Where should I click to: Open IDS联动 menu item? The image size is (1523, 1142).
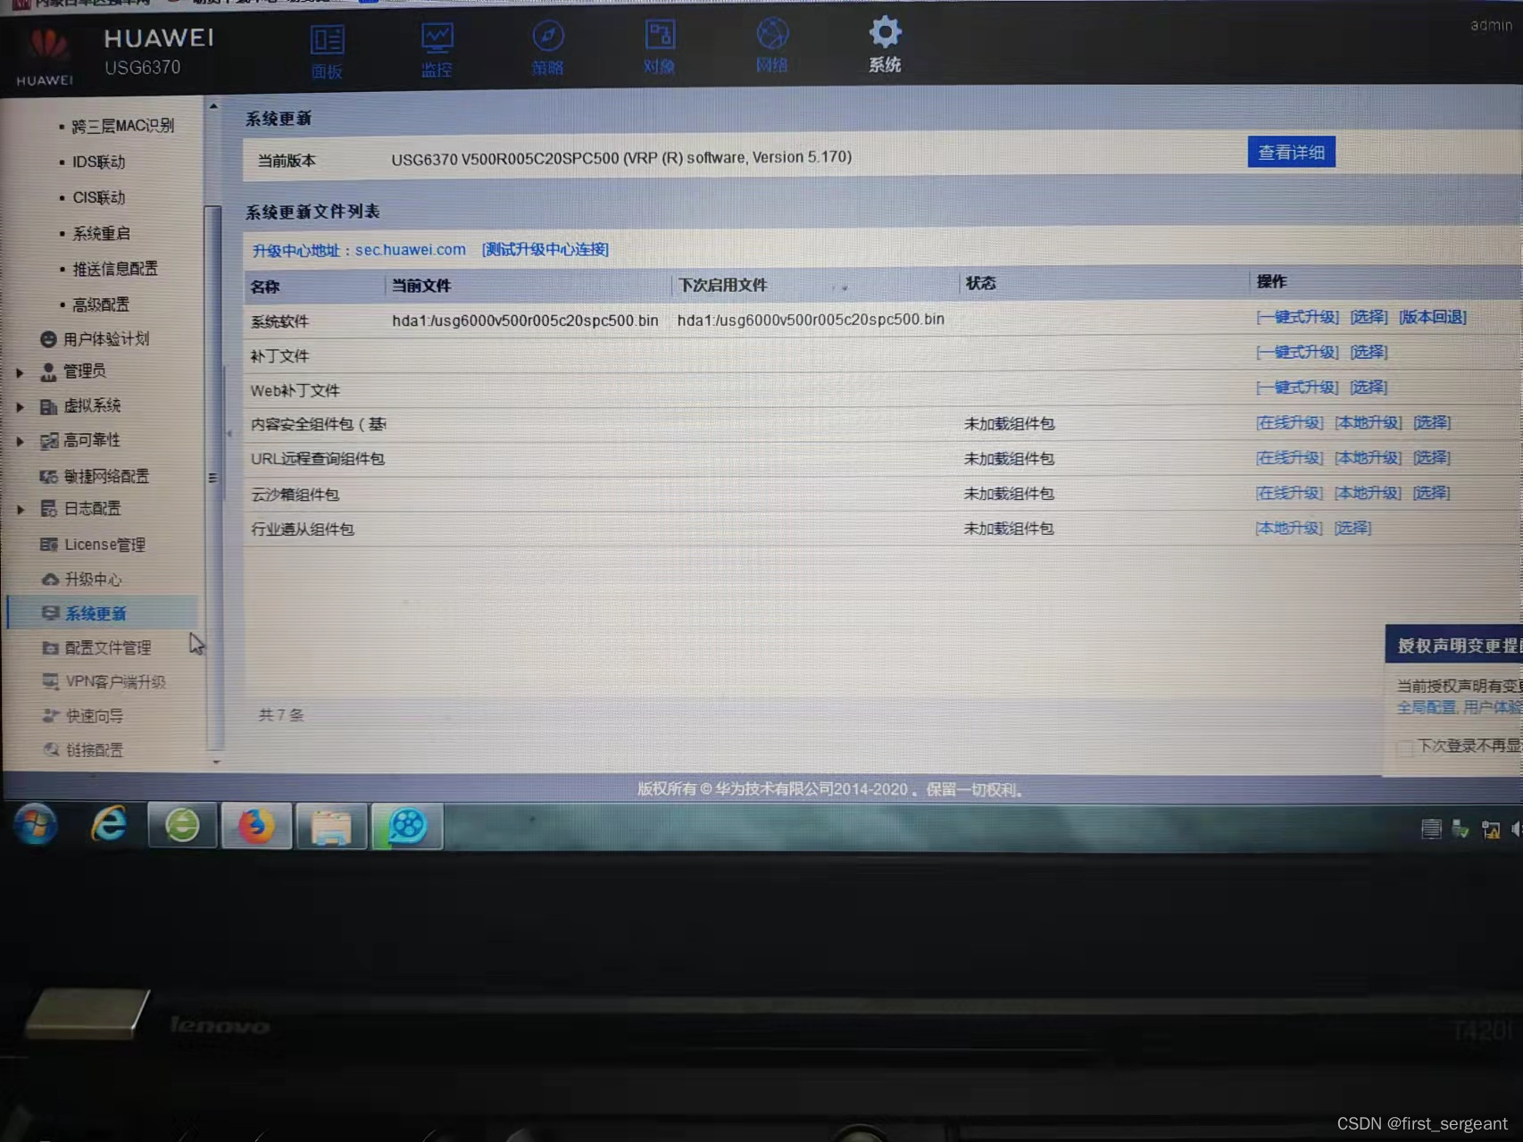[x=98, y=162]
